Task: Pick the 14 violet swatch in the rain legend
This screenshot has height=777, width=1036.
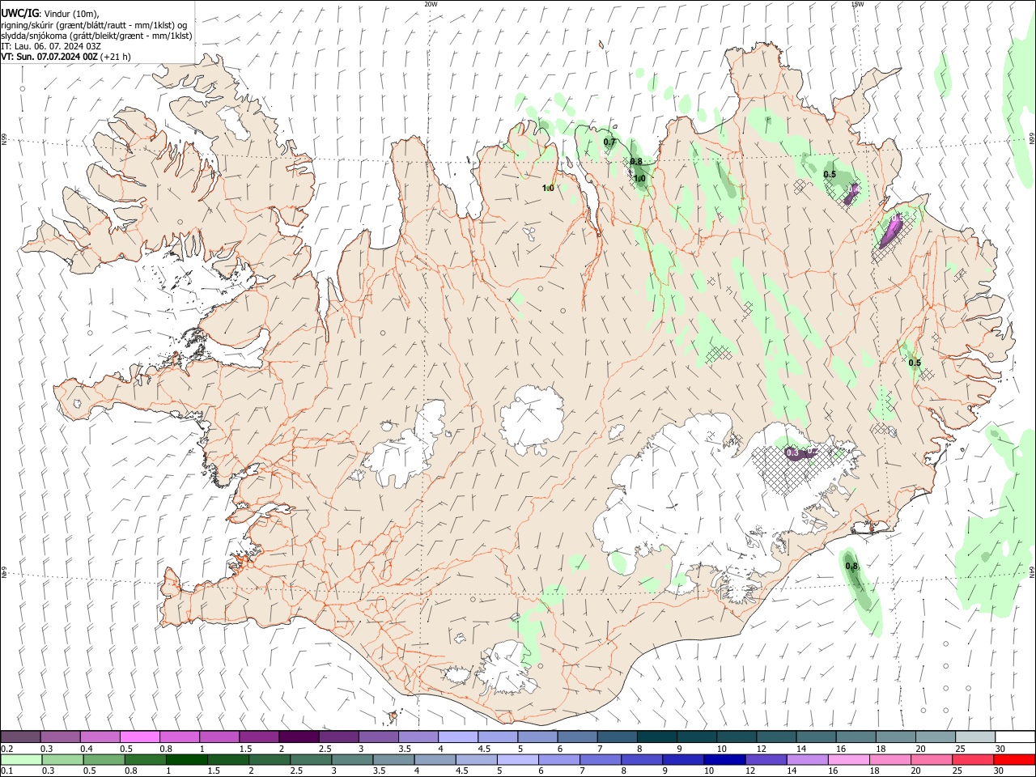Action: pyautogui.click(x=807, y=759)
